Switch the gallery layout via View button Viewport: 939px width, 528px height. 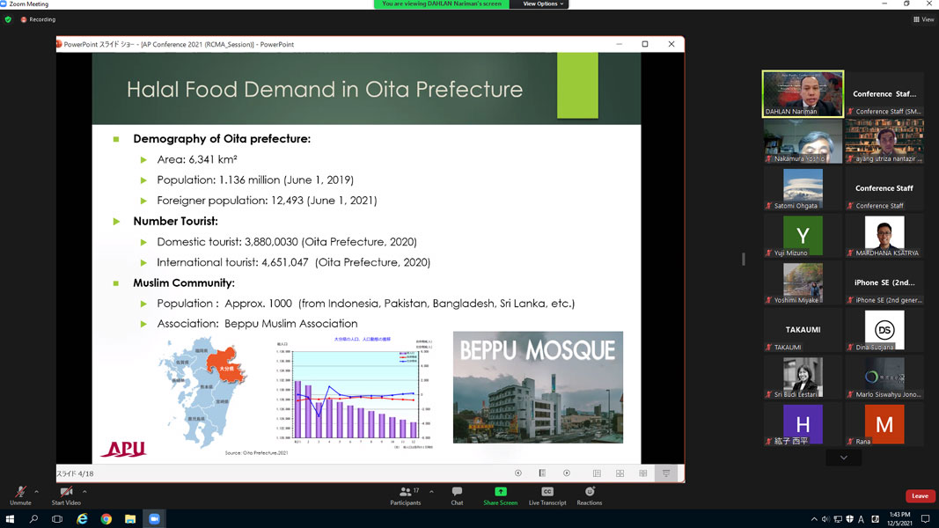pyautogui.click(x=923, y=19)
